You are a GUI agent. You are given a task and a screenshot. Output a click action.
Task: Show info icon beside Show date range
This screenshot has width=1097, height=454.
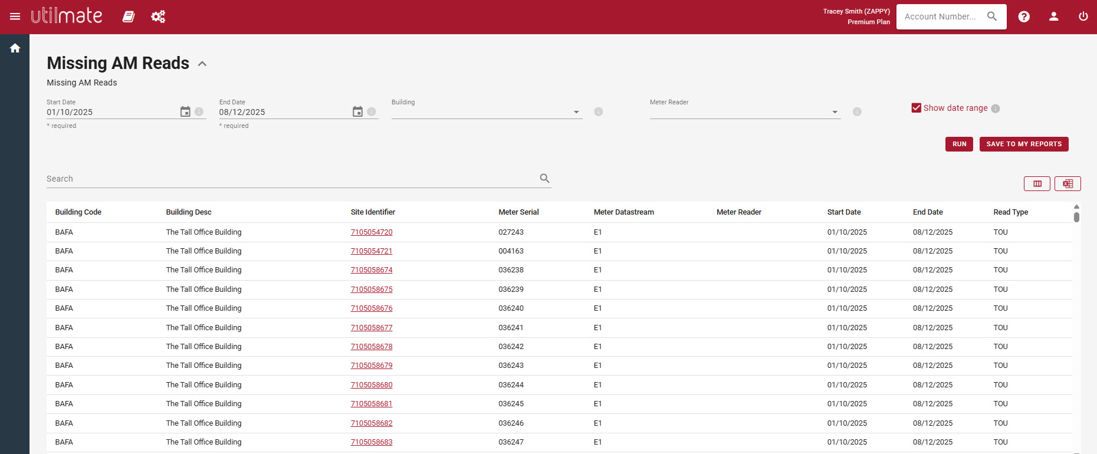click(996, 108)
